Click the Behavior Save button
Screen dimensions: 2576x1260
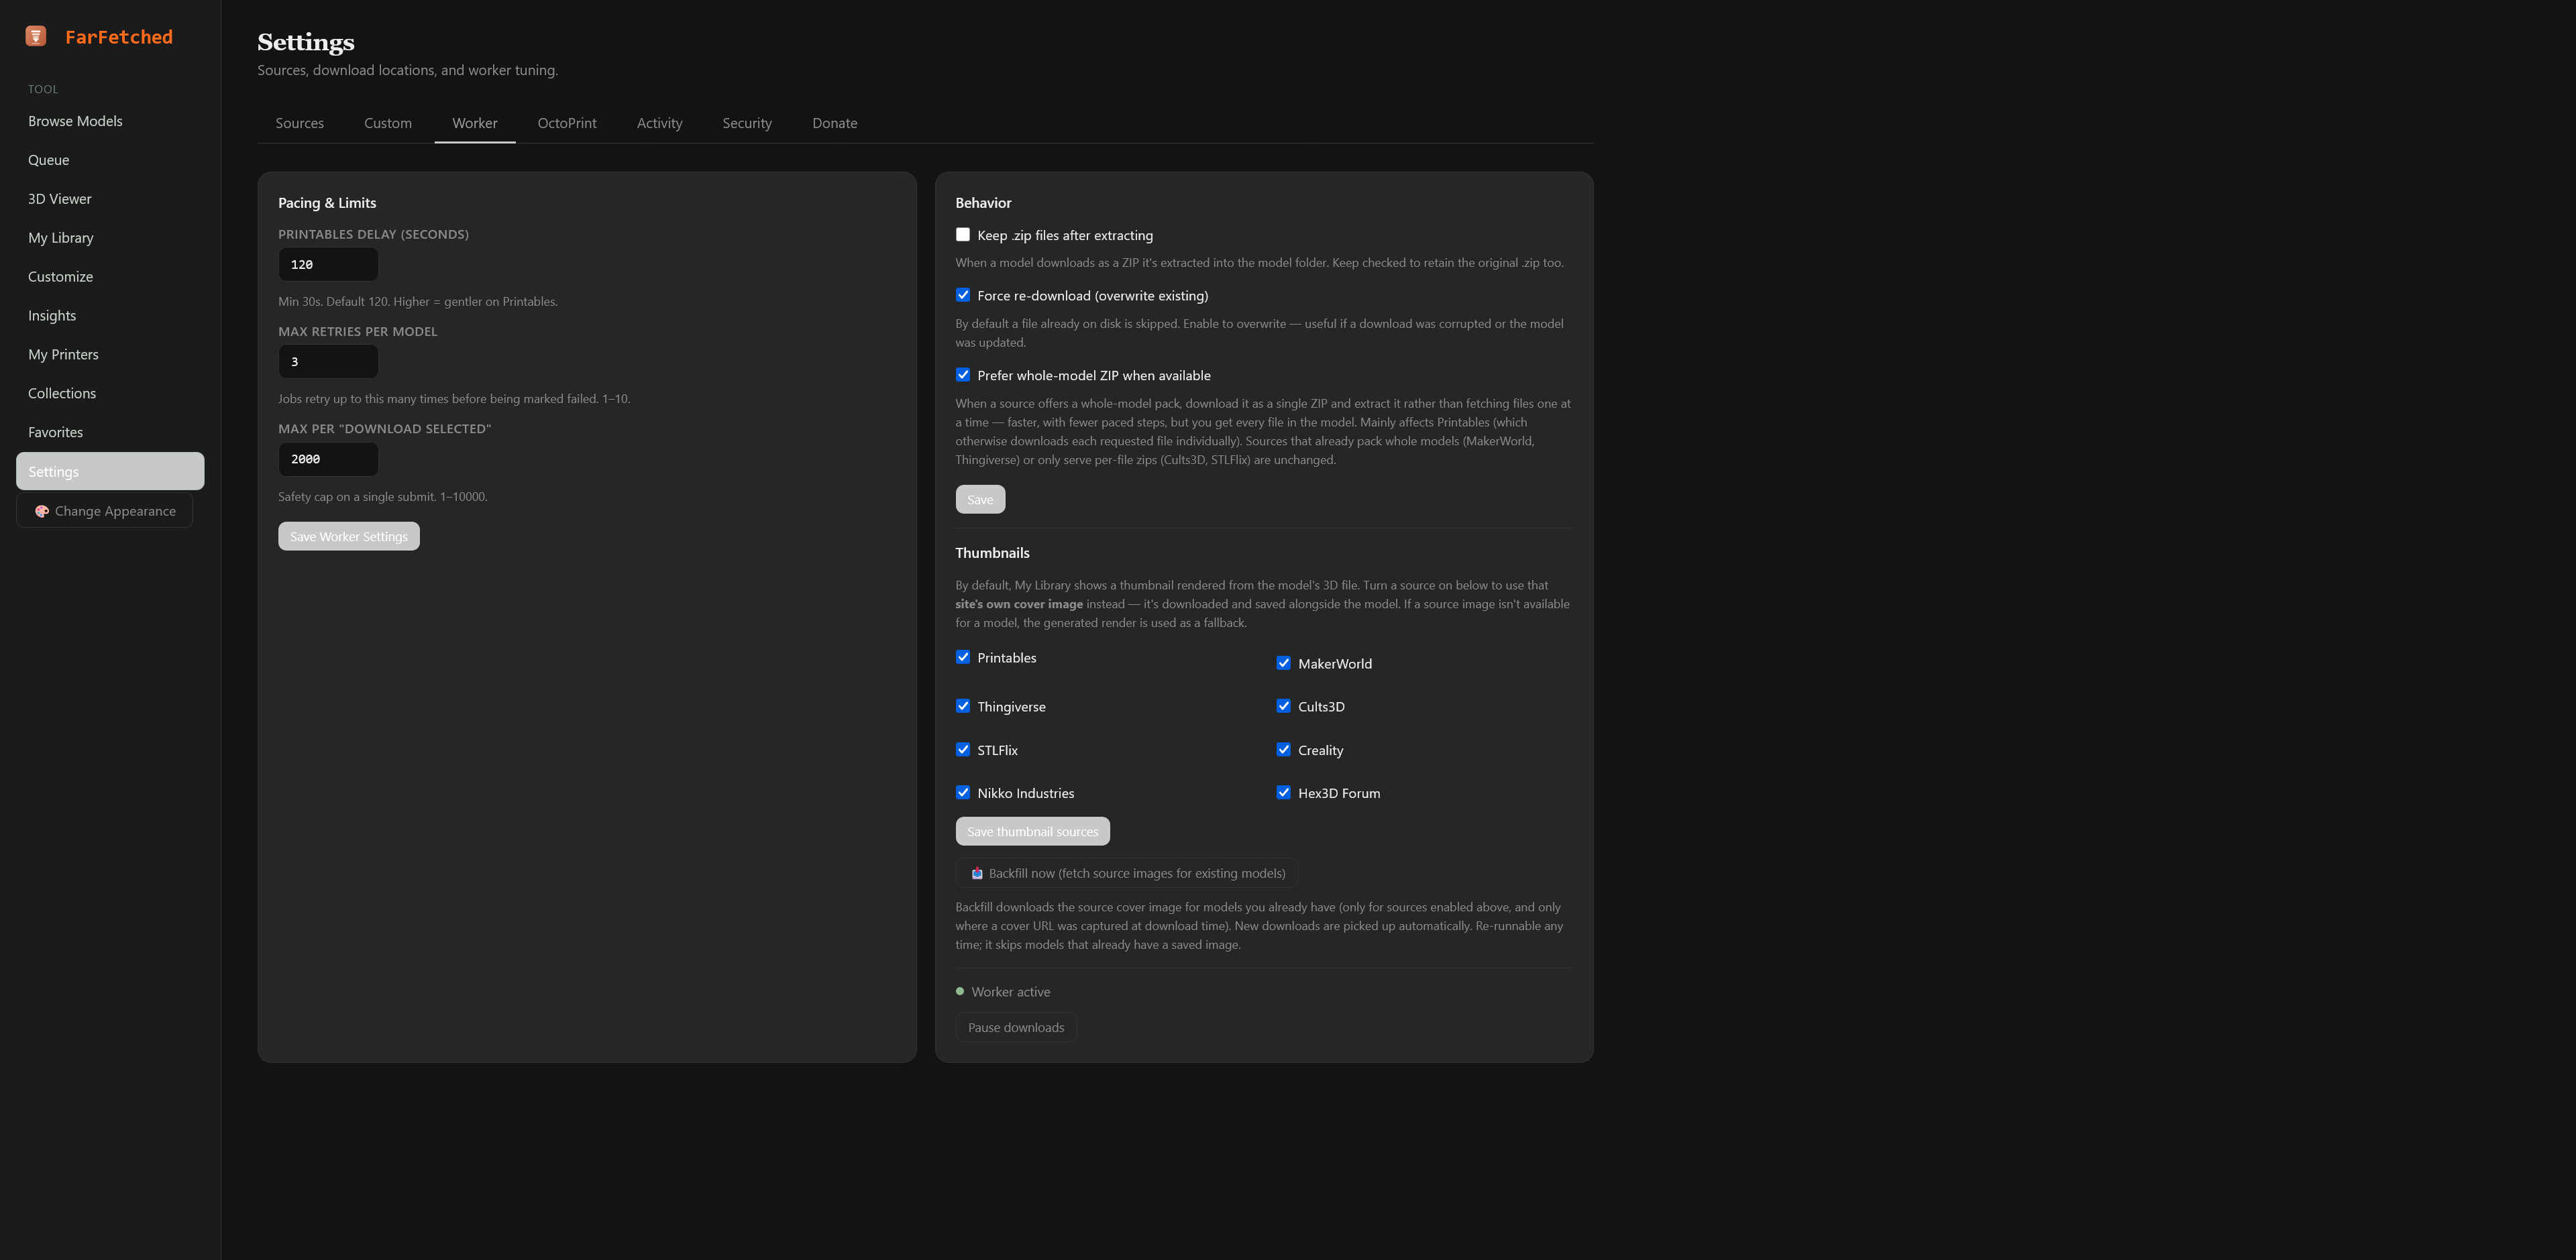(980, 499)
